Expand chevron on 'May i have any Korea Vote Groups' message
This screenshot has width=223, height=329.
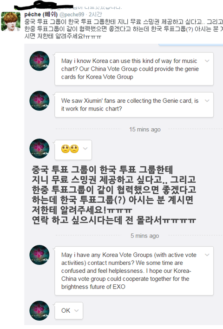[207, 255]
